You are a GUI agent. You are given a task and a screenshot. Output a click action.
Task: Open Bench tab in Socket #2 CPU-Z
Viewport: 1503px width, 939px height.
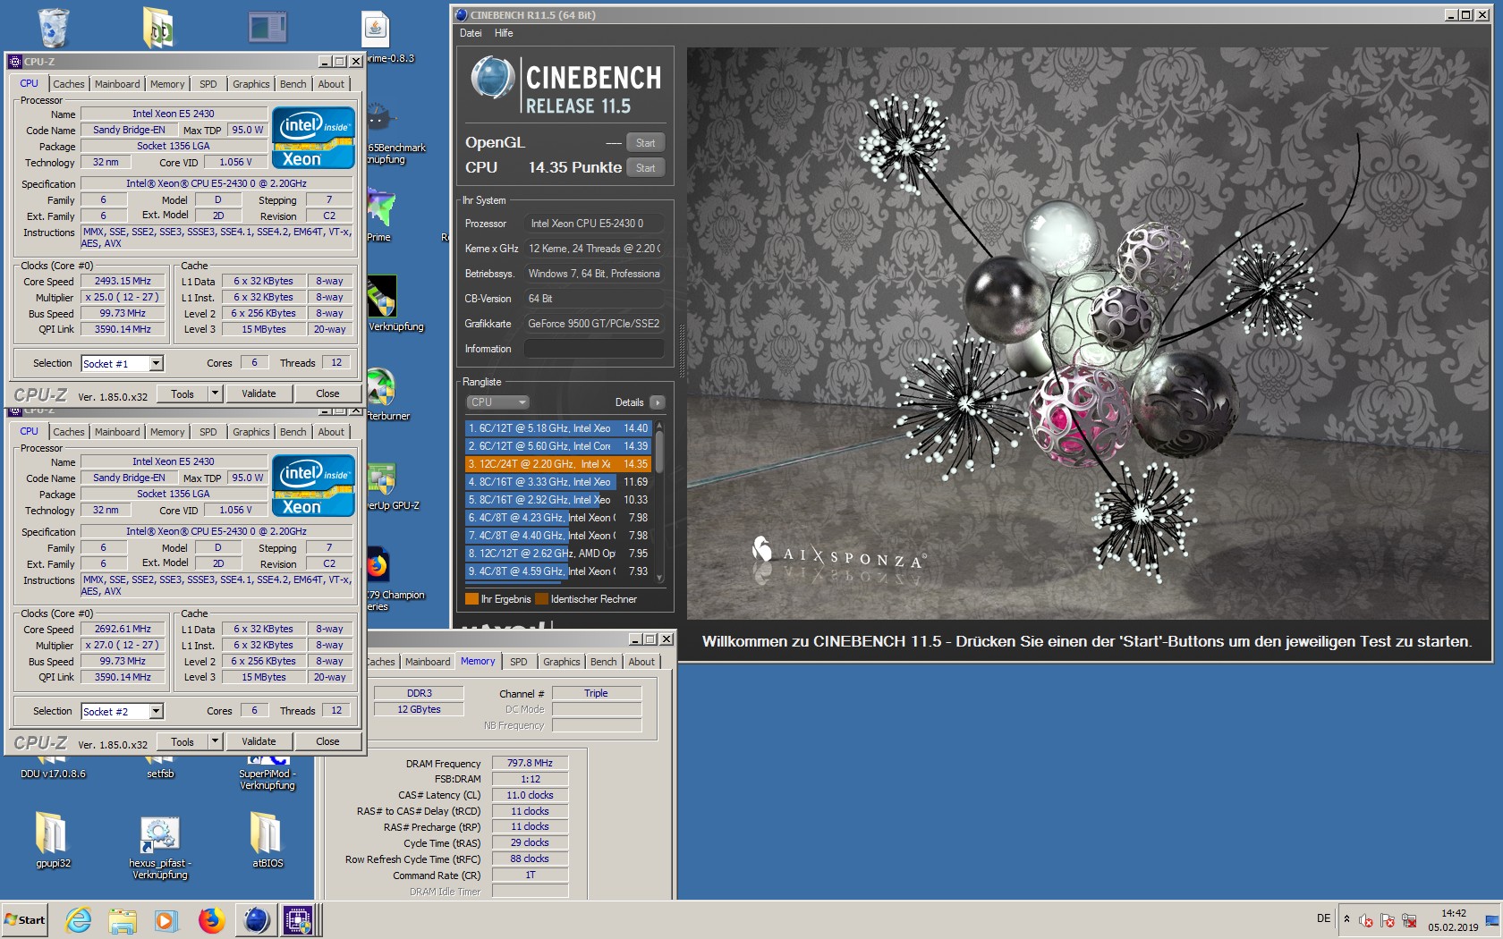point(293,432)
